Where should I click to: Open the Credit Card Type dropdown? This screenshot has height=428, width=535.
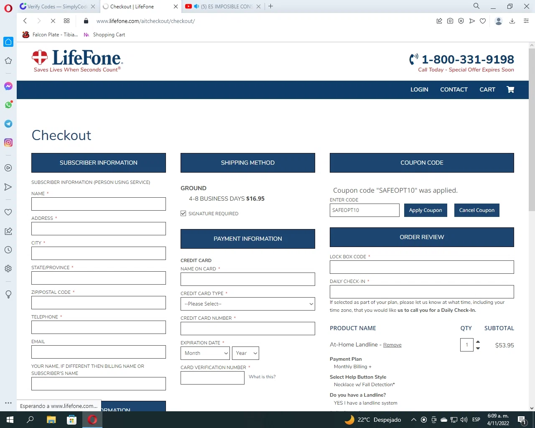click(x=248, y=304)
